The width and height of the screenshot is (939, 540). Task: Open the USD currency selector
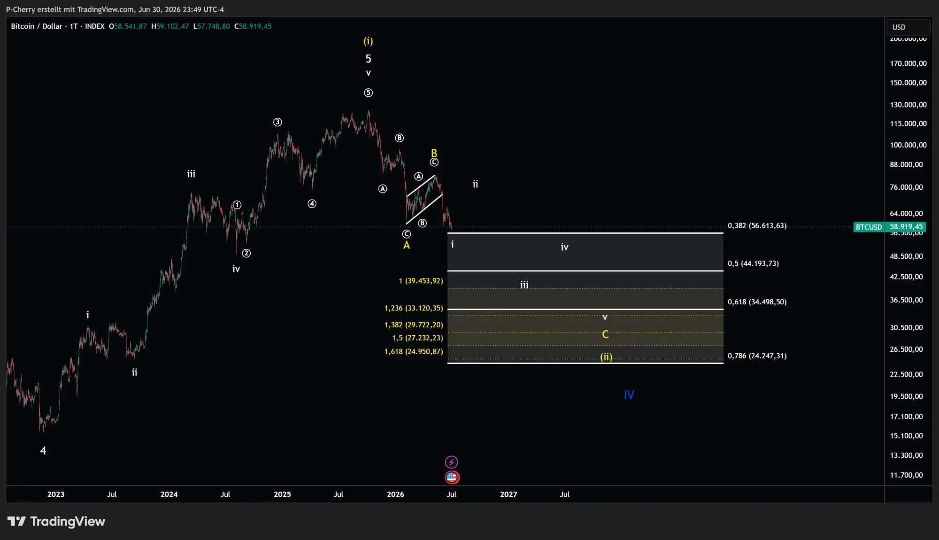(x=908, y=27)
